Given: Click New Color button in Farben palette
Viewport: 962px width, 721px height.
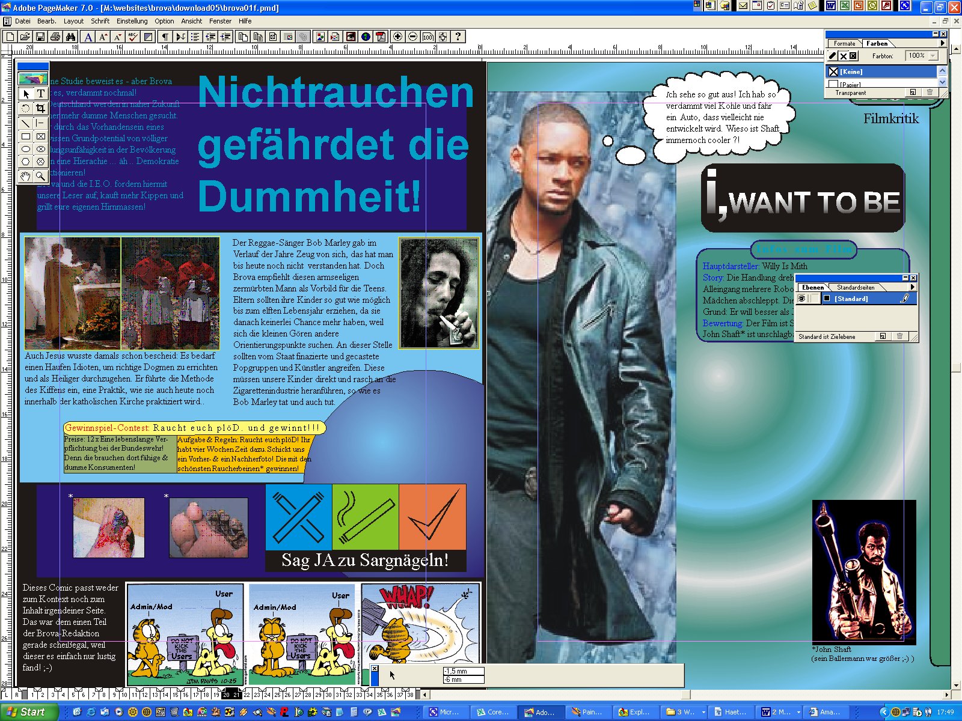Looking at the screenshot, I should coord(913,93).
